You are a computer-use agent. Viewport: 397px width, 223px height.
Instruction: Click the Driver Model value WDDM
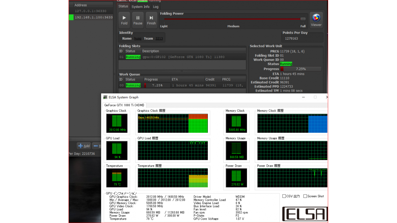point(240,197)
